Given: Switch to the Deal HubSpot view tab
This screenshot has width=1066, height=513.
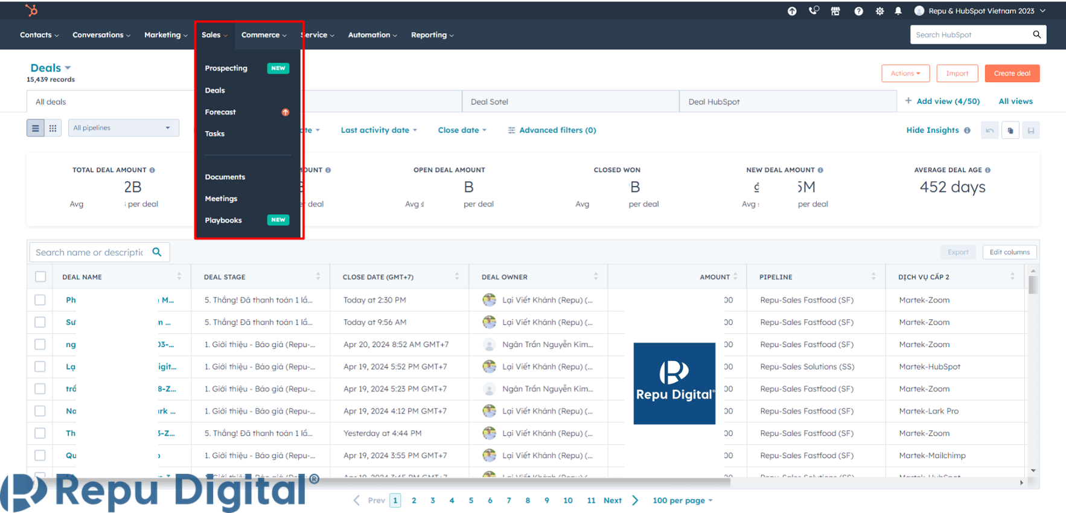Looking at the screenshot, I should (x=788, y=101).
